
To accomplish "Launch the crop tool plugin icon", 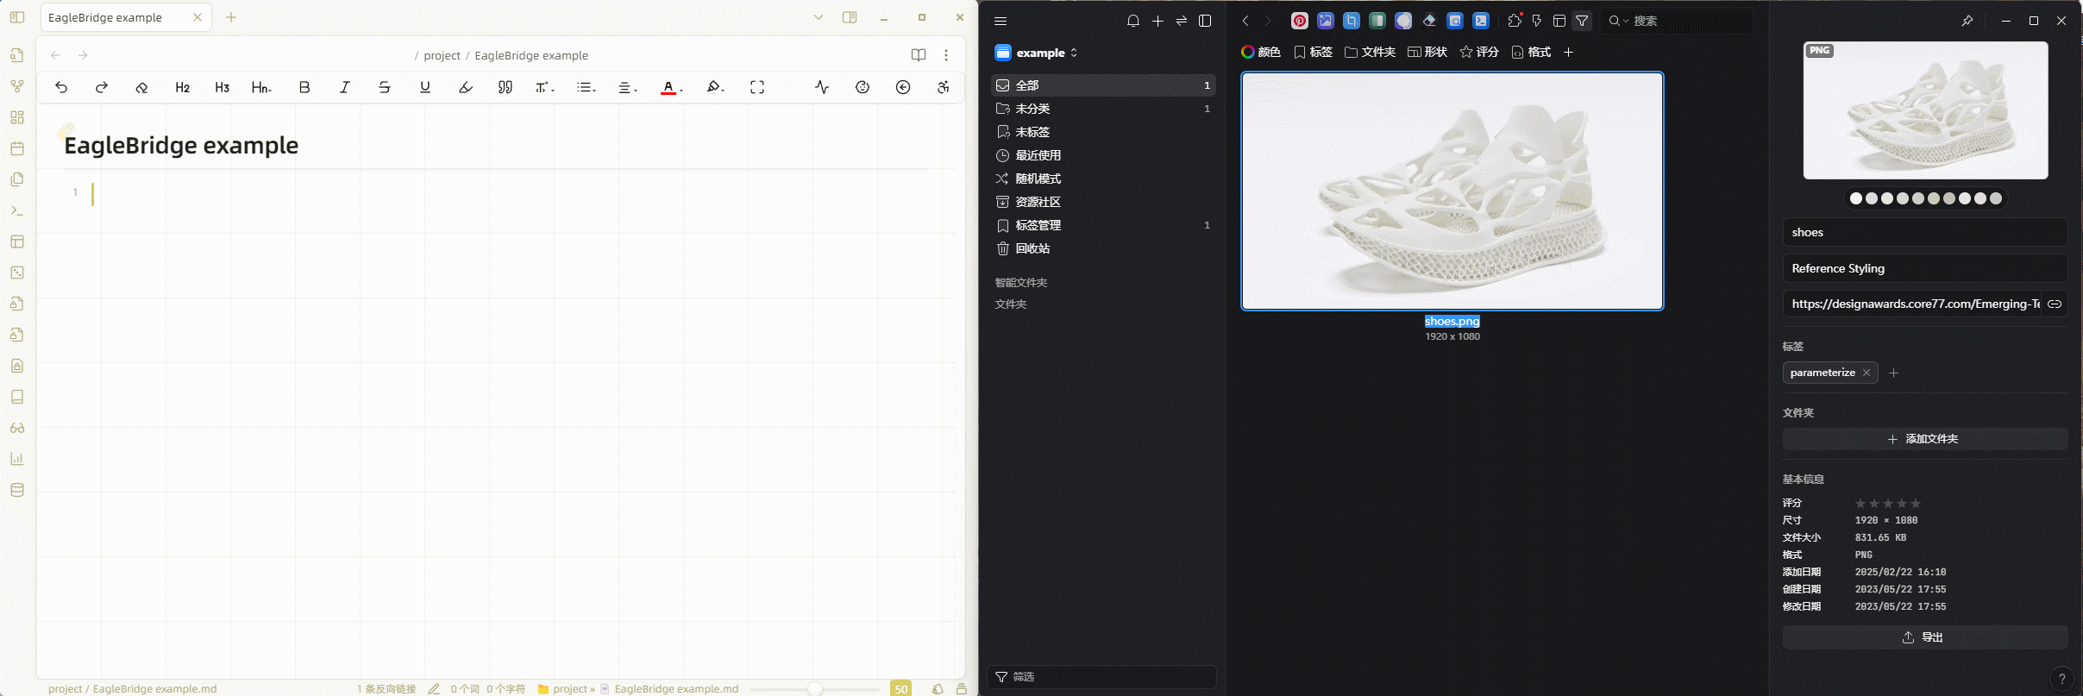I will coord(1352,21).
